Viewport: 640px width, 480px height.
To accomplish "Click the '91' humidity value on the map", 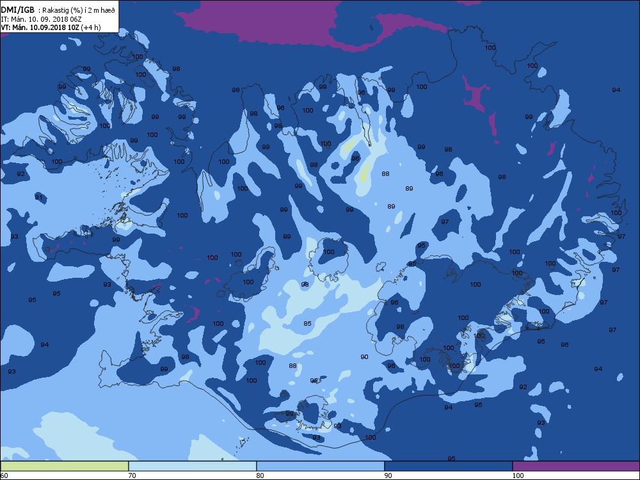I will click(38, 198).
